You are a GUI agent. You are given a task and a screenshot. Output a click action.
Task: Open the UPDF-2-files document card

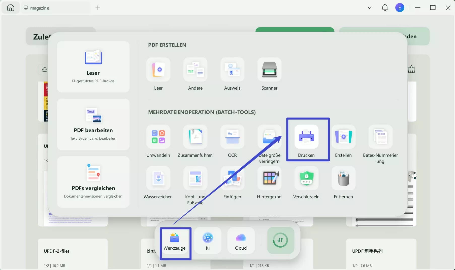pyautogui.click(x=73, y=254)
